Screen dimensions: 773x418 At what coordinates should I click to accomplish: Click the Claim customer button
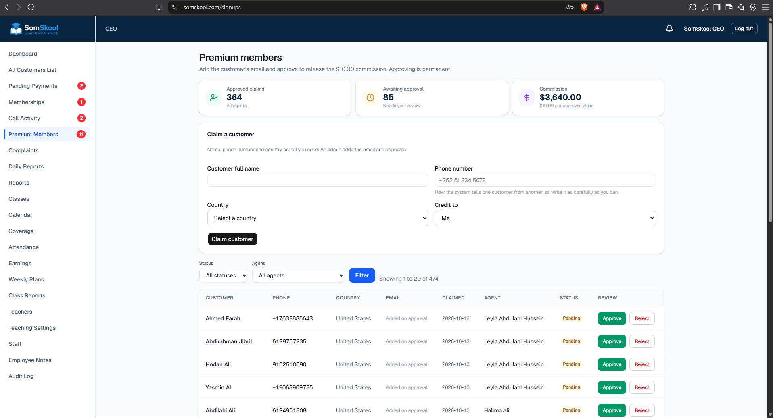coord(232,239)
